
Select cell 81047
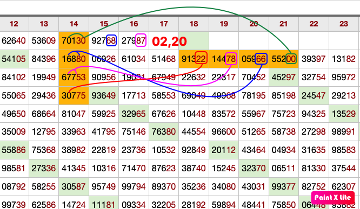click(x=74, y=114)
